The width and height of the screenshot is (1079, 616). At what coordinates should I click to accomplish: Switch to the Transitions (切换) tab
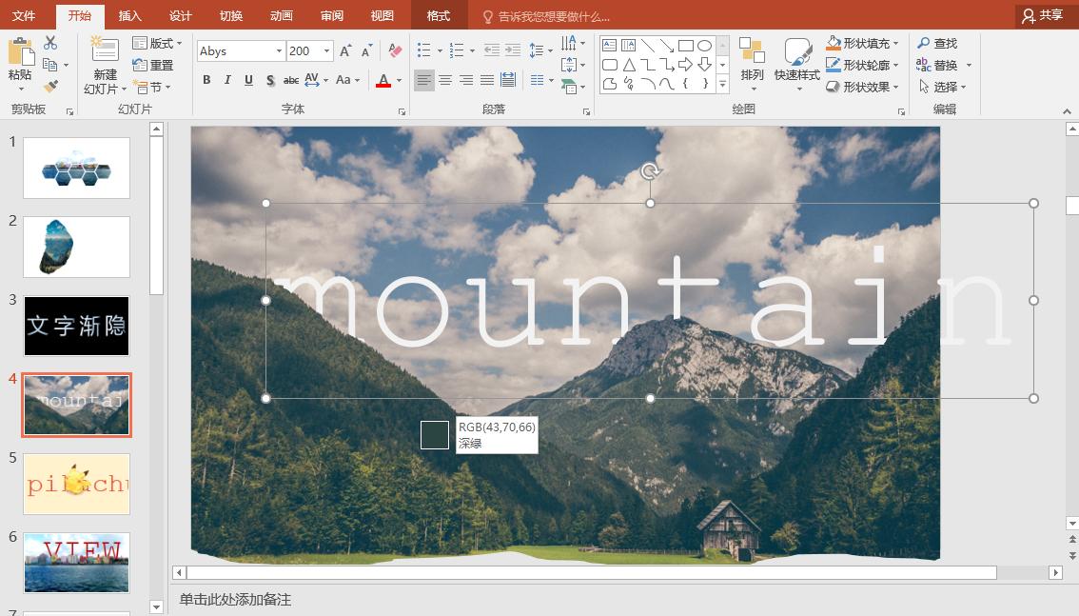pyautogui.click(x=231, y=16)
